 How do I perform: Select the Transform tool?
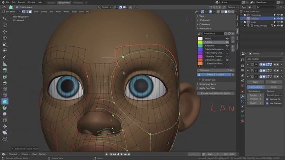coord(5,51)
